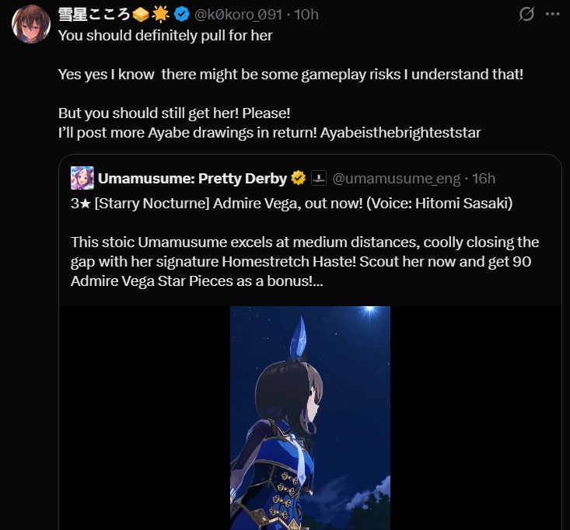Open the Umamusume: Pretty Derby name link
Viewport: 570px width, 530px height.
click(x=192, y=179)
